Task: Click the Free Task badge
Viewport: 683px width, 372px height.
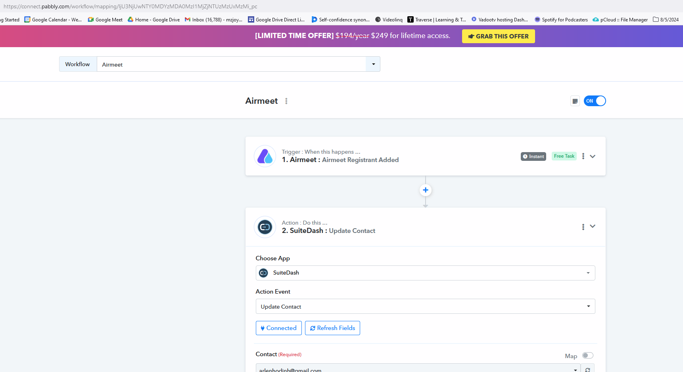Action: click(564, 156)
